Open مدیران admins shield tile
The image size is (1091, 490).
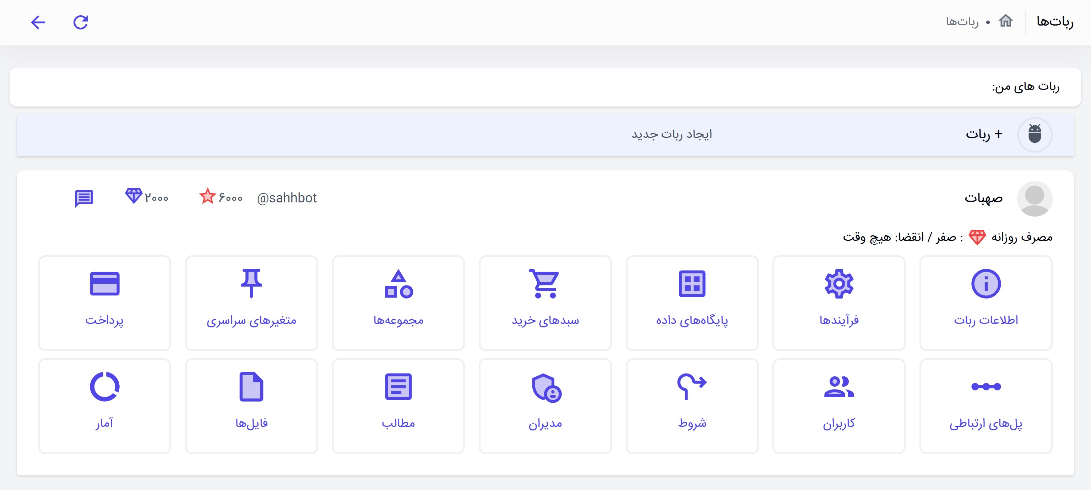pos(545,406)
